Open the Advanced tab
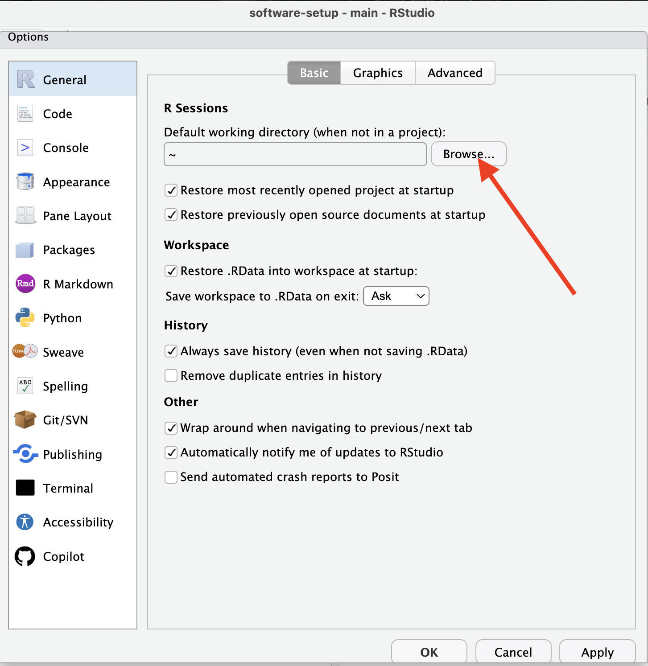648x666 pixels. click(x=455, y=73)
